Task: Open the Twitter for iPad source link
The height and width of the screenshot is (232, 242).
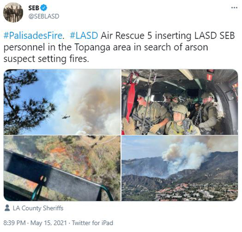Action: coord(92,223)
